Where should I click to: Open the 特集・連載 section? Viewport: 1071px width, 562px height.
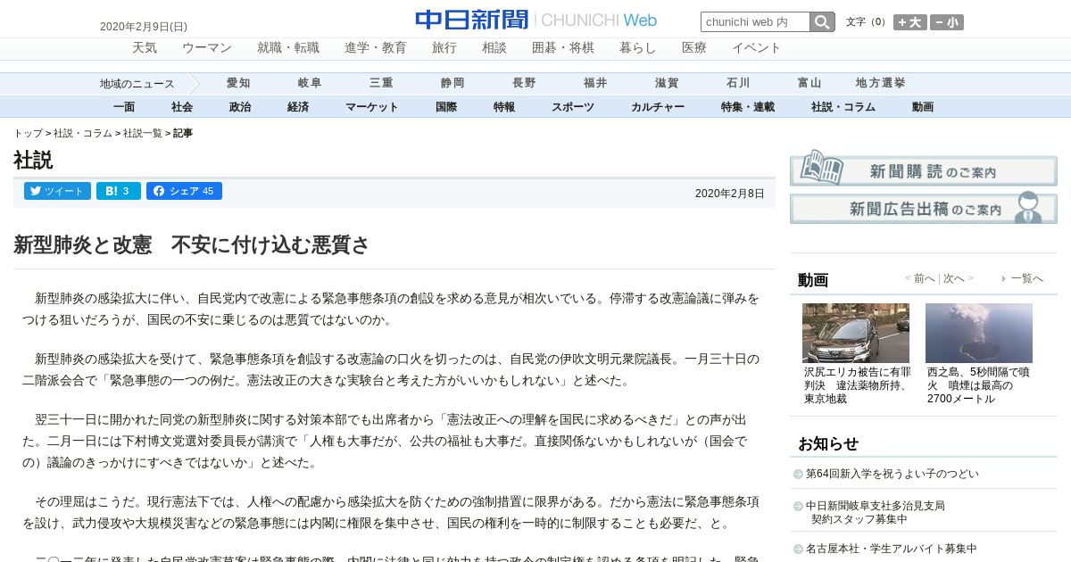(x=748, y=107)
